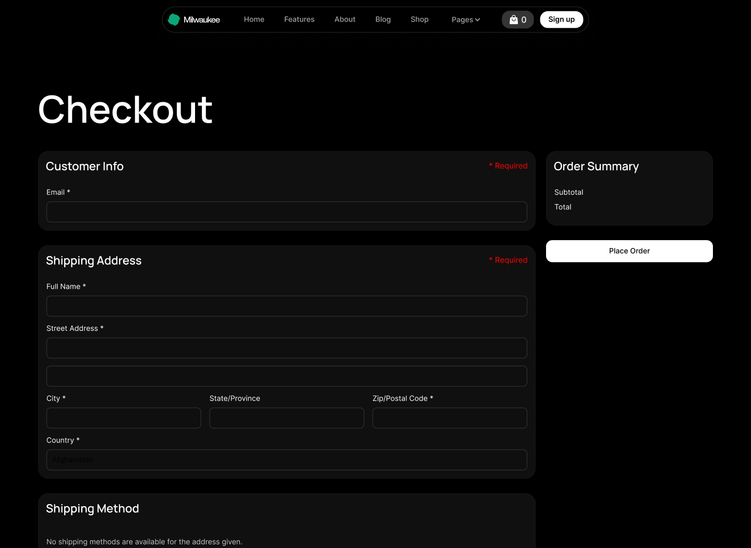This screenshot has width=751, height=548.
Task: Focus the Full Name field
Action: pyautogui.click(x=287, y=306)
